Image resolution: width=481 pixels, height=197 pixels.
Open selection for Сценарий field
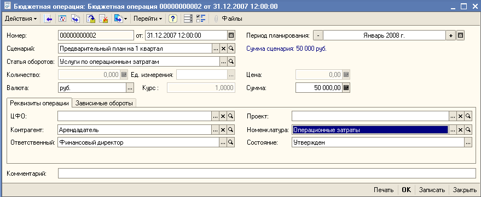[x=216, y=49]
